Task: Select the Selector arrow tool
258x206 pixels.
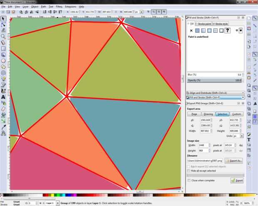Action: [3, 18]
